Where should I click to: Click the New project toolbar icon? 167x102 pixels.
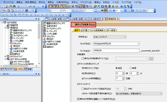(3, 6)
